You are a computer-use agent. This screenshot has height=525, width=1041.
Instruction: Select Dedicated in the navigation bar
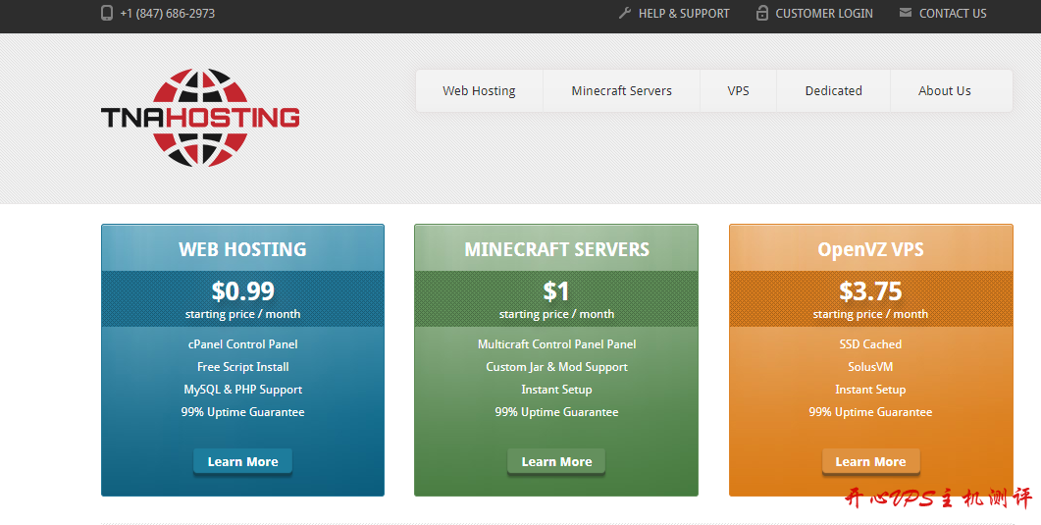click(833, 91)
